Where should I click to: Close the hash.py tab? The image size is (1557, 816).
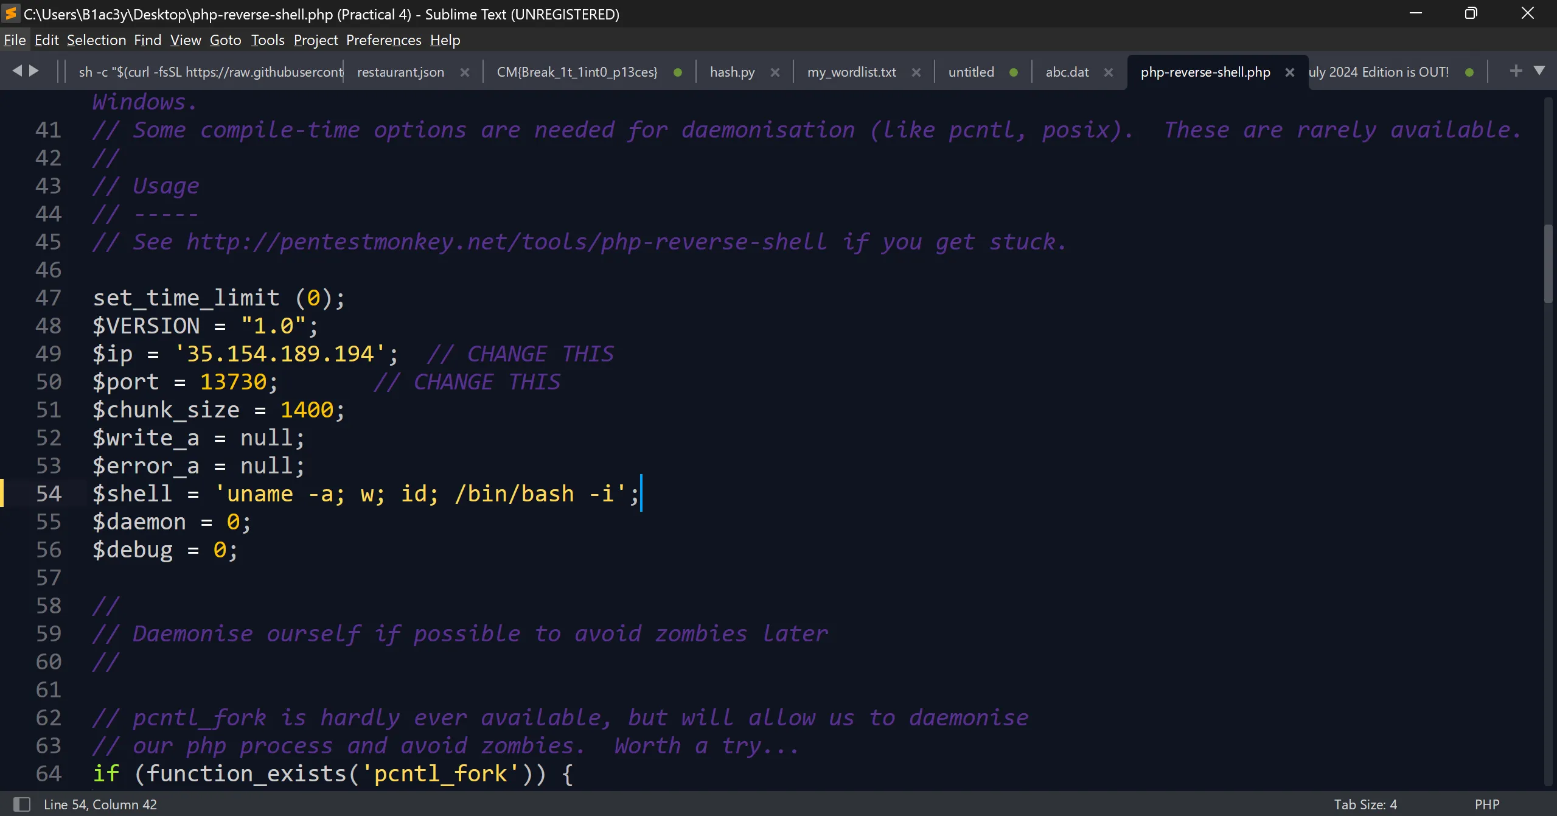[775, 72]
